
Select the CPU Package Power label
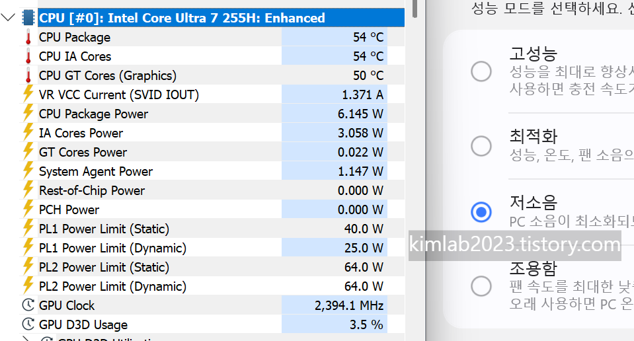point(93,114)
